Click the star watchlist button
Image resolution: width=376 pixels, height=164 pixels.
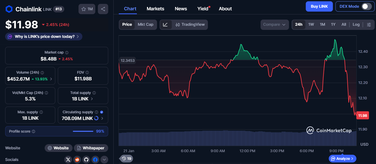[x=87, y=9]
